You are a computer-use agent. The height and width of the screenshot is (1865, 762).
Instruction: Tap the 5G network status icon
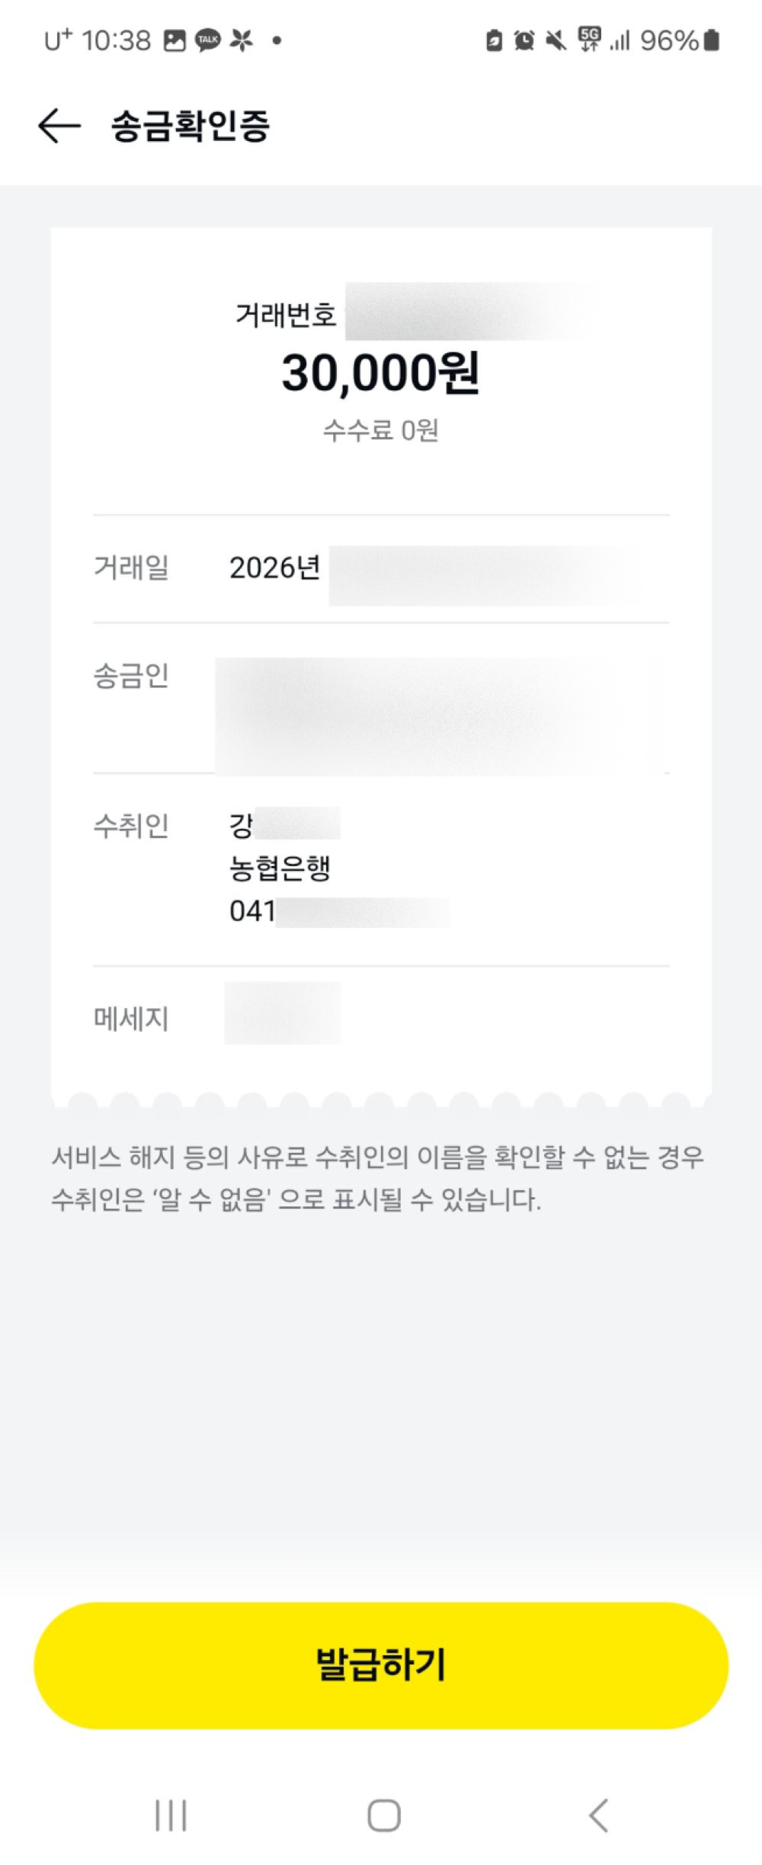589,39
